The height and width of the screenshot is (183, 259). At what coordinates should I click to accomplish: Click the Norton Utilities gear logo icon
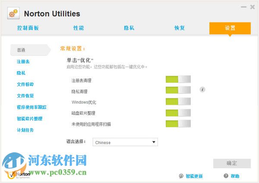click(x=13, y=13)
